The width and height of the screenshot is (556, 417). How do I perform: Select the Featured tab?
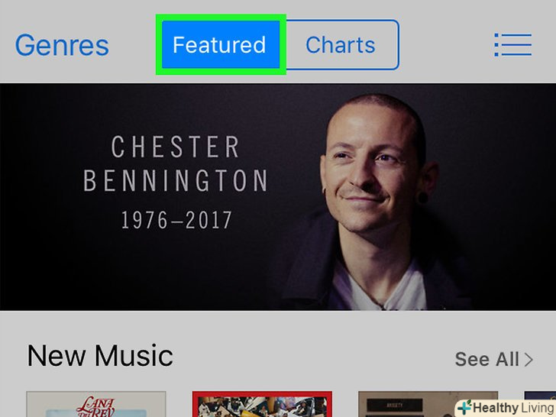(221, 44)
